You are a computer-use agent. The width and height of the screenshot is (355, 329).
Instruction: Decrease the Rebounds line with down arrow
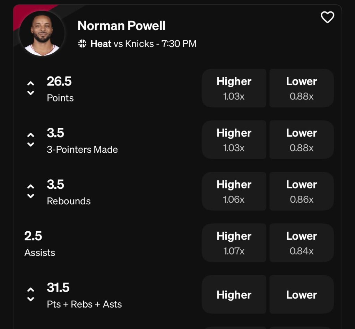click(31, 196)
